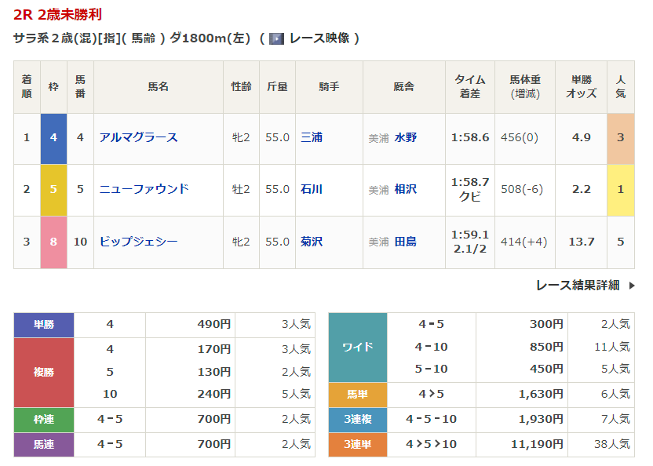
Task: Open horse ビップジェシー profile link
Action: 138,242
